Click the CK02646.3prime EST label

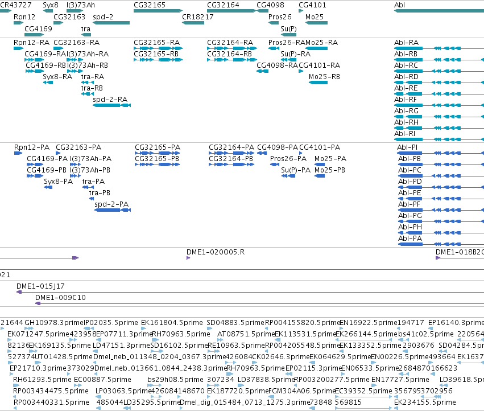point(281,357)
